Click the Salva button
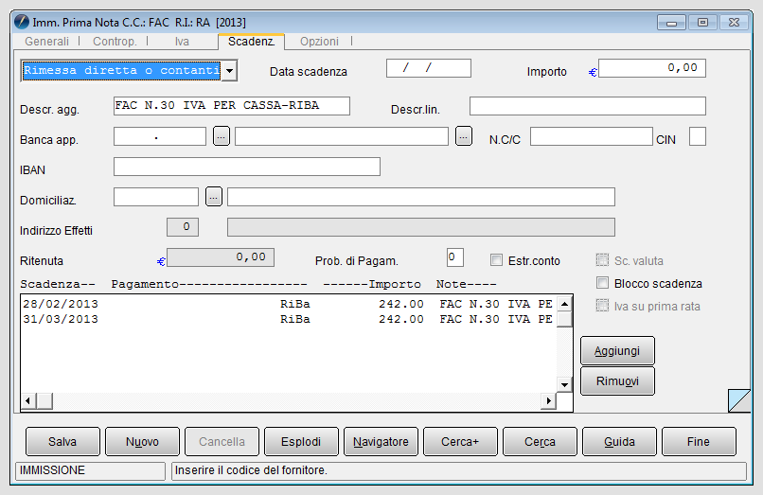Image resolution: width=763 pixels, height=495 pixels. [x=62, y=441]
